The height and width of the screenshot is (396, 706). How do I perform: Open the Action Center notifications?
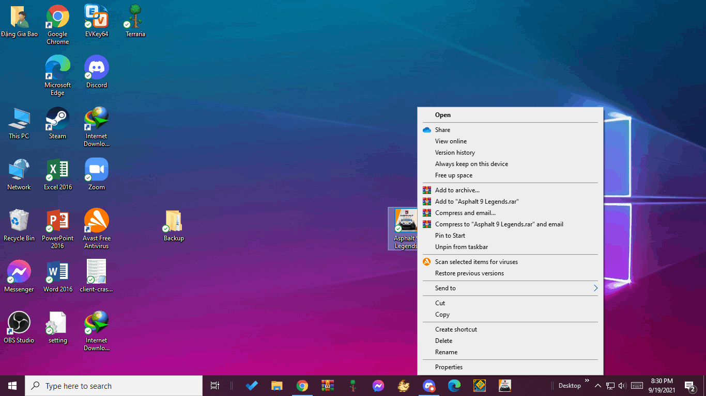tap(689, 386)
